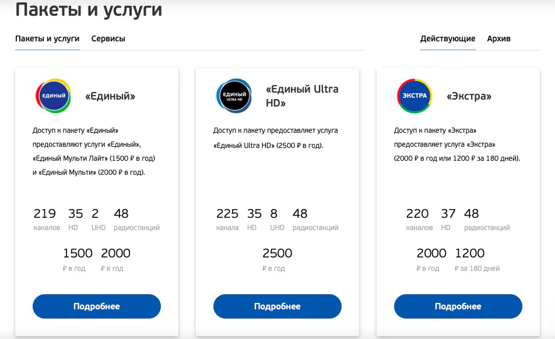Click the «Единый» package logo icon
The height and width of the screenshot is (339, 555).
(x=54, y=96)
